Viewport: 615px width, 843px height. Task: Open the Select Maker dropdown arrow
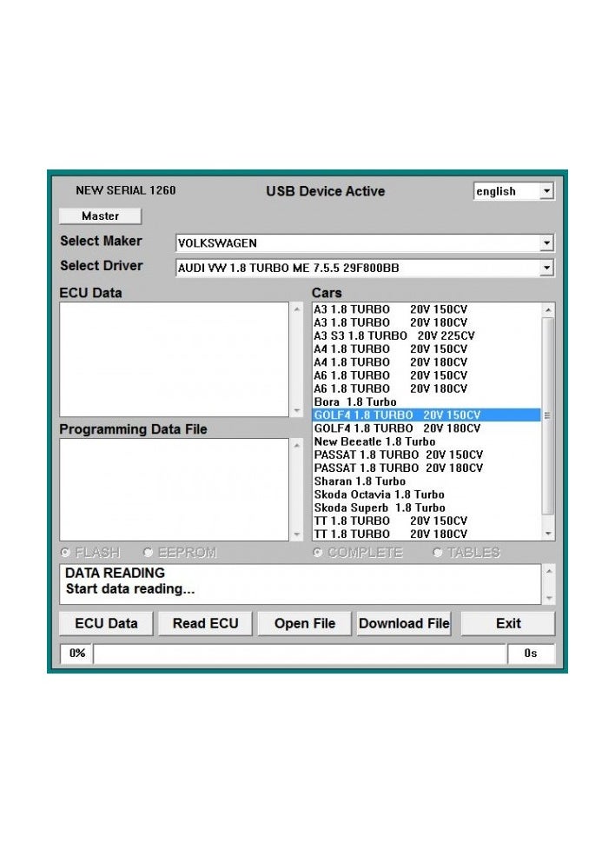[x=546, y=243]
